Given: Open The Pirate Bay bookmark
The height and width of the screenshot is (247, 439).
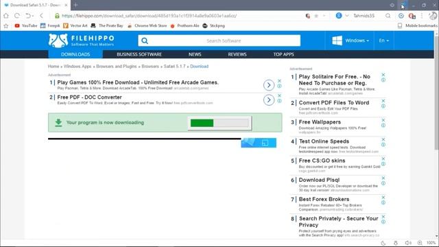Looking at the screenshot, I should (x=107, y=26).
